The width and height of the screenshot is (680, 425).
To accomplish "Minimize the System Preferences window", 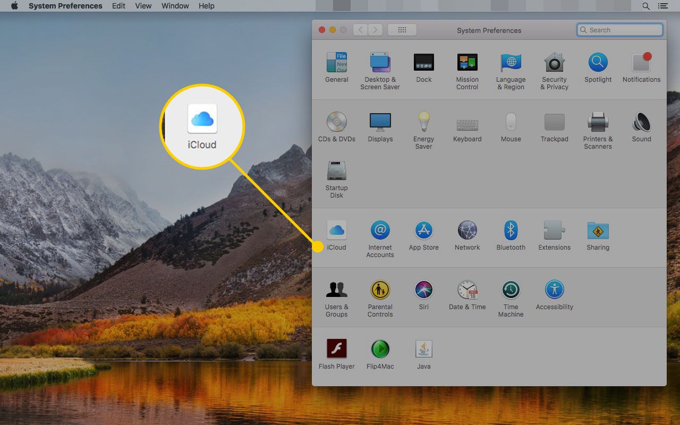I will [x=333, y=30].
